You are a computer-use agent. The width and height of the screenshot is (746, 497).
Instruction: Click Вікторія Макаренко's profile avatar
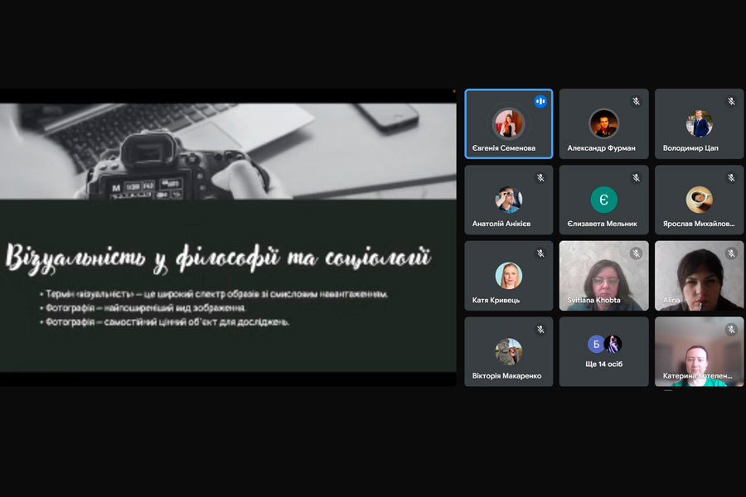(509, 351)
